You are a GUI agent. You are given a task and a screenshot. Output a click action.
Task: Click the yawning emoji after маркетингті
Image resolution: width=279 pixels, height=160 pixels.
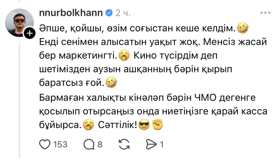click(x=124, y=56)
